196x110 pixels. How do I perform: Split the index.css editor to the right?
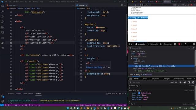(122, 5)
